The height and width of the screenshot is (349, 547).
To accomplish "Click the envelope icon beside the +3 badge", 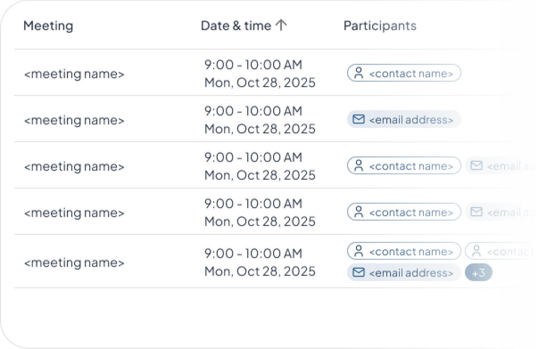I will pyautogui.click(x=358, y=272).
